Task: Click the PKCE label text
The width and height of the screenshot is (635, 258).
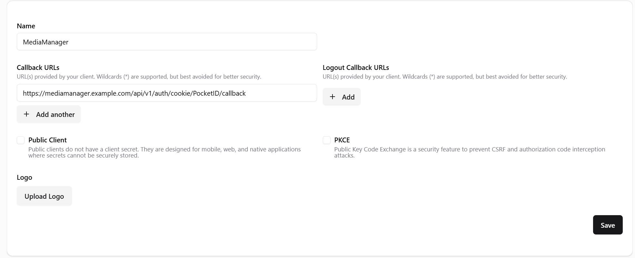Action: tap(342, 140)
